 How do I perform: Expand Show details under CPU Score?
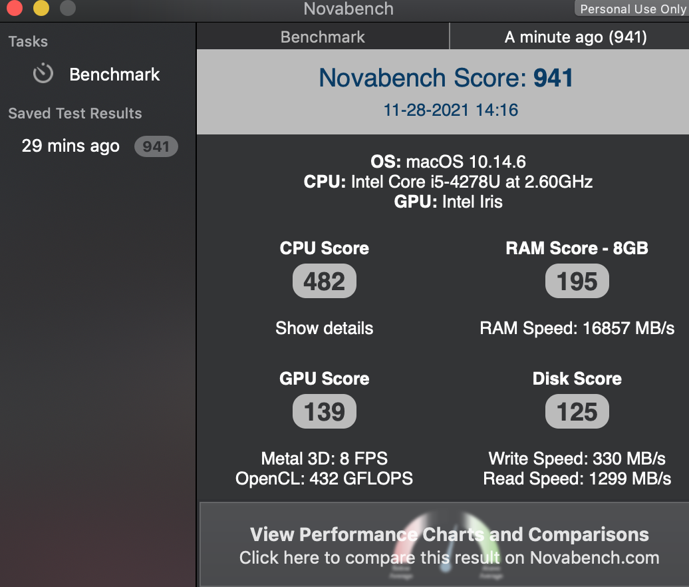point(325,328)
